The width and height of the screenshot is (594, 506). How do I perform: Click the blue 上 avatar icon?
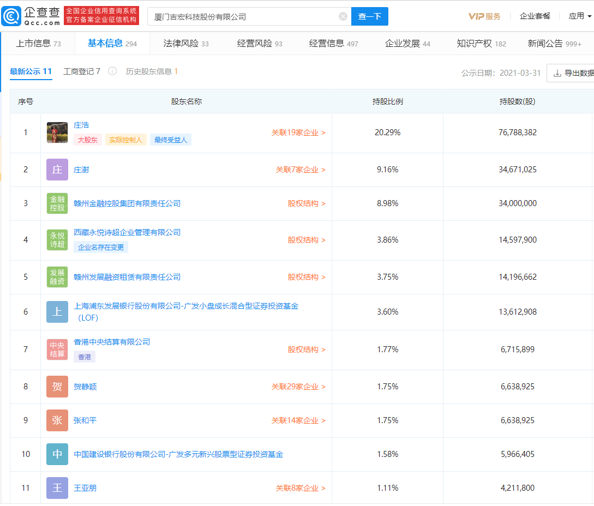point(57,312)
